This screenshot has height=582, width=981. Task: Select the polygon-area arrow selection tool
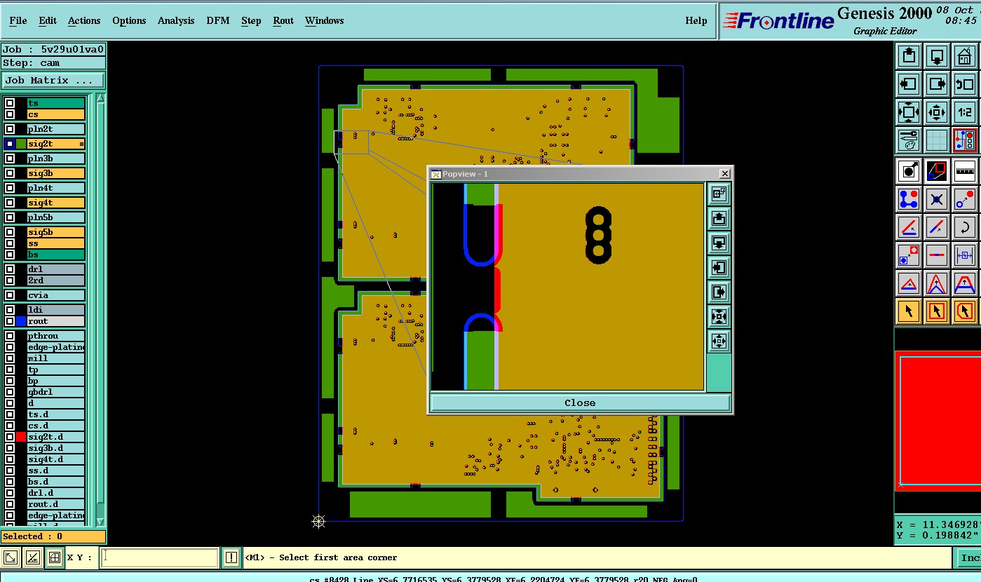point(965,311)
